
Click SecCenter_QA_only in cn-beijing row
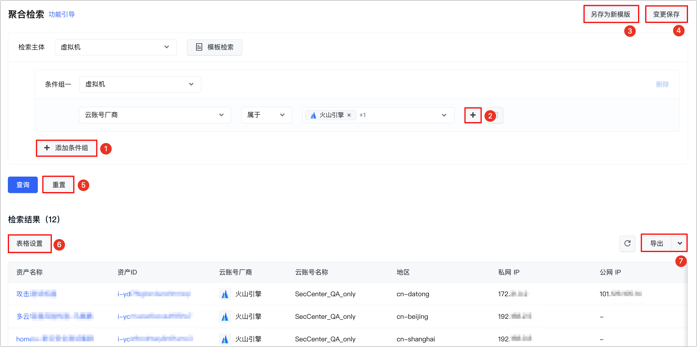(325, 317)
